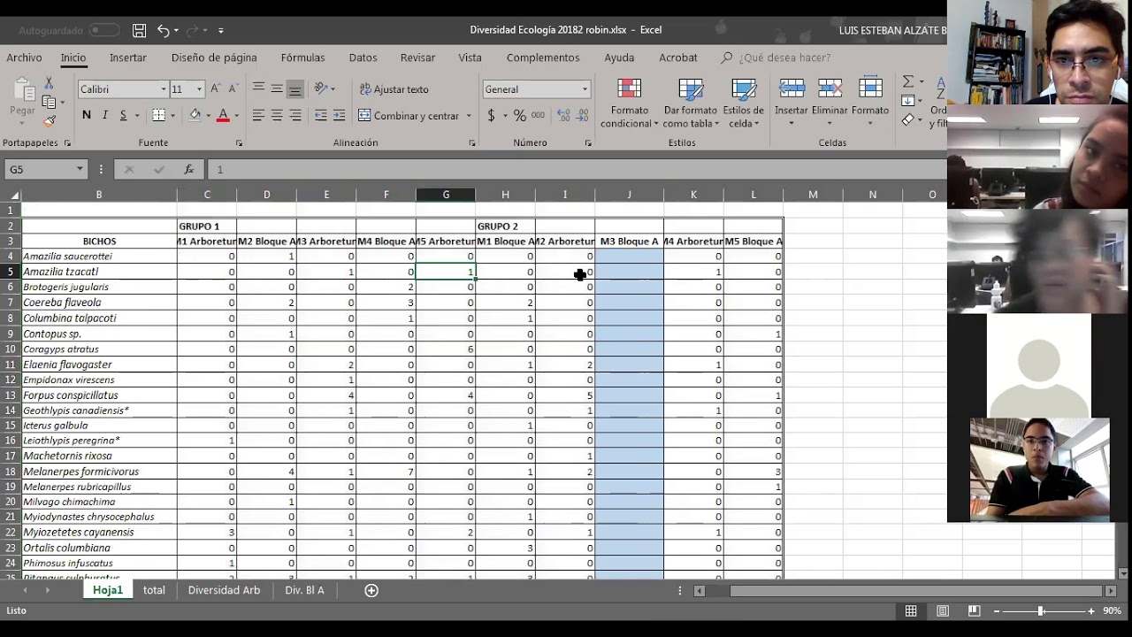Undo the last action
Viewport: 1132px width, 637px height.
point(163,30)
